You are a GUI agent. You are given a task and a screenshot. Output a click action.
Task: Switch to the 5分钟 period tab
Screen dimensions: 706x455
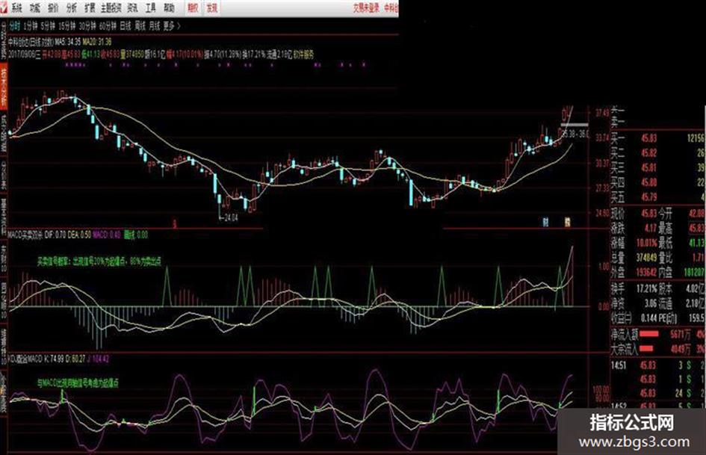[x=48, y=26]
